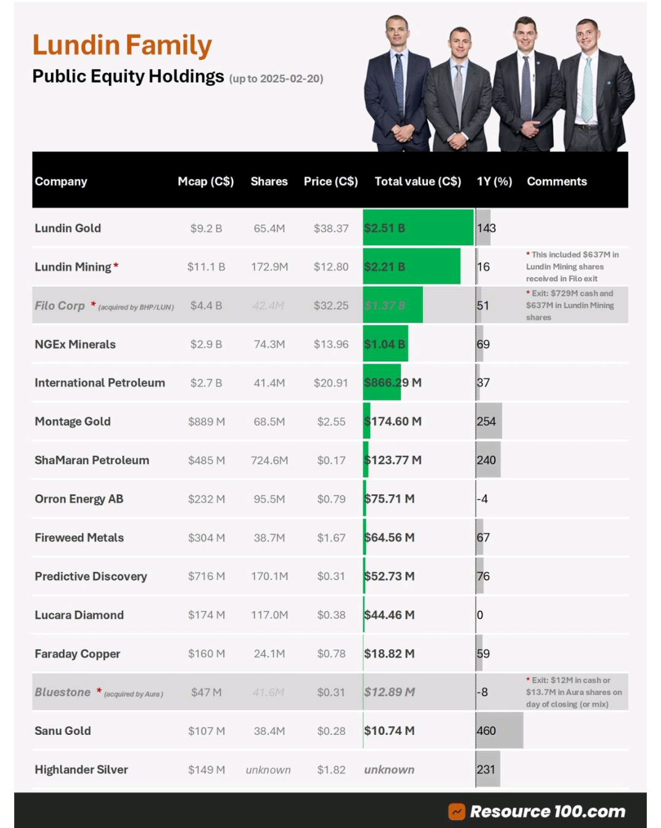Click the $11.1 B market cap cell
Image resolution: width=661 pixels, height=828 pixels.
point(206,267)
